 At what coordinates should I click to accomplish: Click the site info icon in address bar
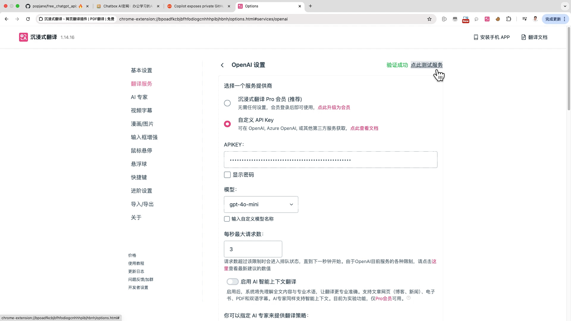pos(41,19)
